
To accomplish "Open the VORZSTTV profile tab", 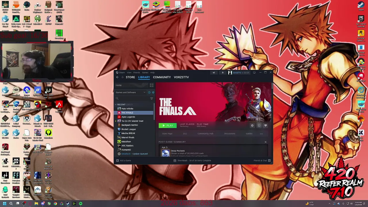I will (181, 77).
